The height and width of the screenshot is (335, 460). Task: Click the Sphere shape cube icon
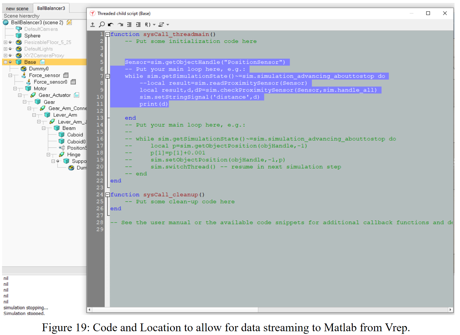click(x=19, y=36)
